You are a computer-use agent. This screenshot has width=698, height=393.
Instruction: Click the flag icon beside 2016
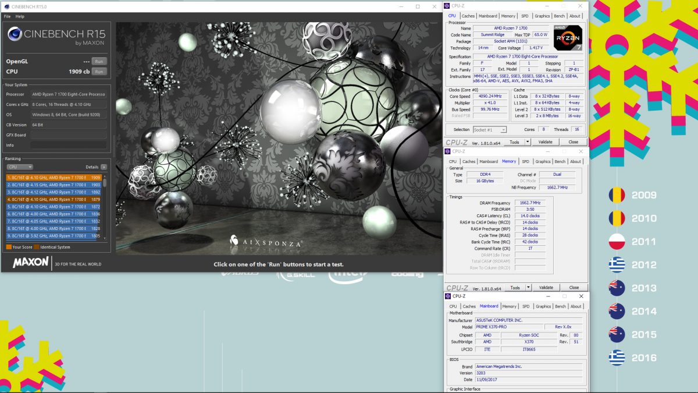click(x=617, y=357)
